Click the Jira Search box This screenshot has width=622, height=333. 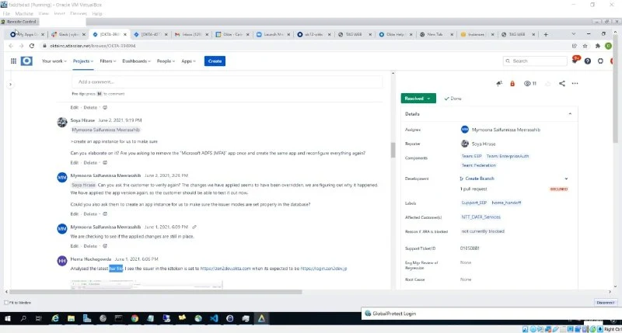click(535, 61)
